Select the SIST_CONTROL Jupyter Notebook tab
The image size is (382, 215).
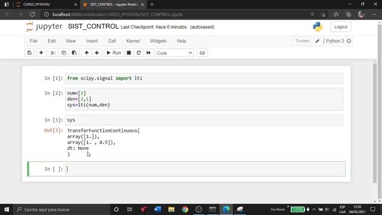(x=113, y=4)
